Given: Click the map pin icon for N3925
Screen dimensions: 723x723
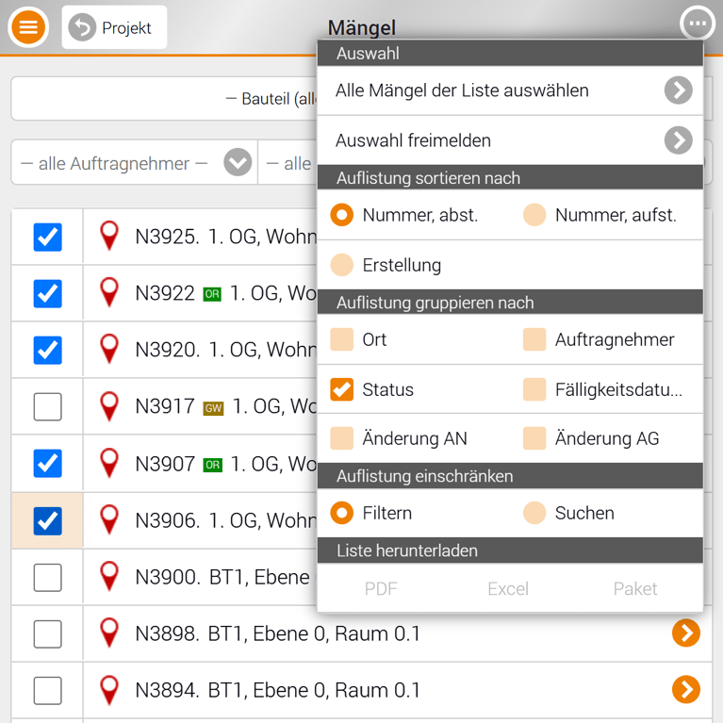Looking at the screenshot, I should (x=110, y=237).
